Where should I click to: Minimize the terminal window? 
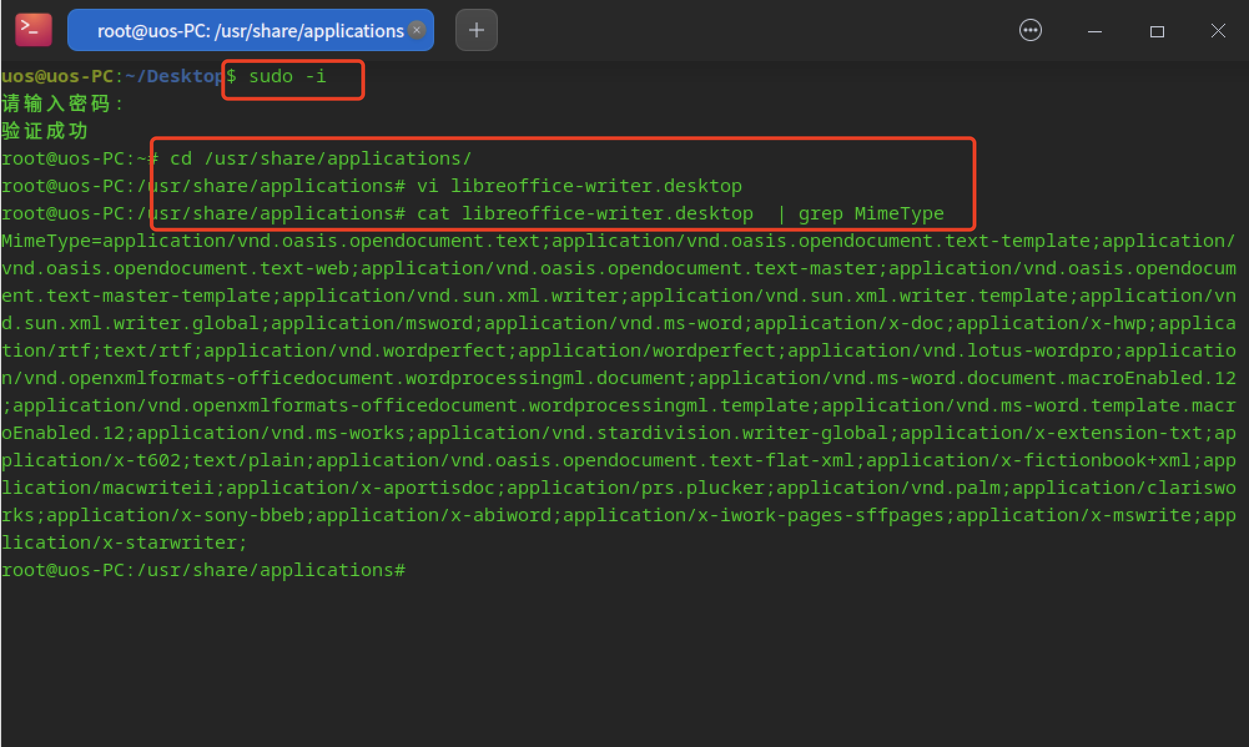point(1094,31)
